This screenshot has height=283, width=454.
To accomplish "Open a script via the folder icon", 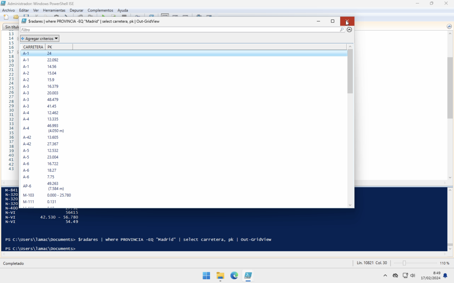I will [x=16, y=17].
